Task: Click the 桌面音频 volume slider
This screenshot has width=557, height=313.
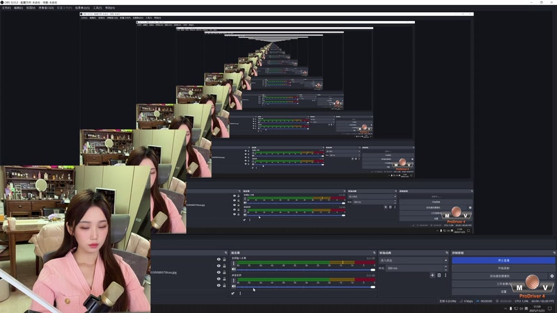Action: (306, 287)
